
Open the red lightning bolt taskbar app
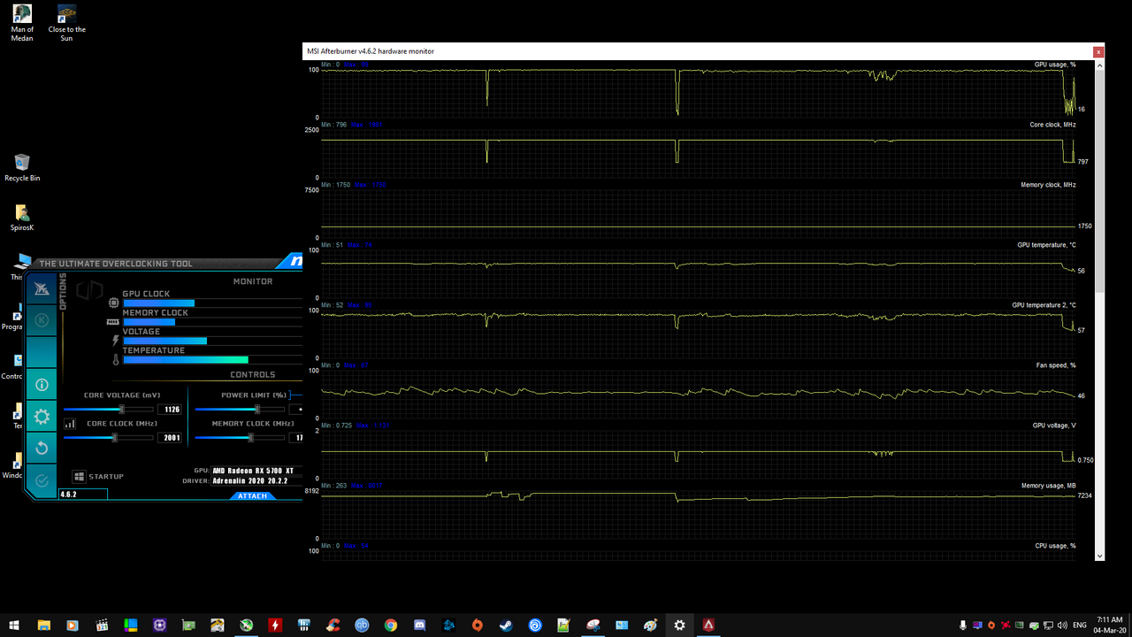coord(275,625)
